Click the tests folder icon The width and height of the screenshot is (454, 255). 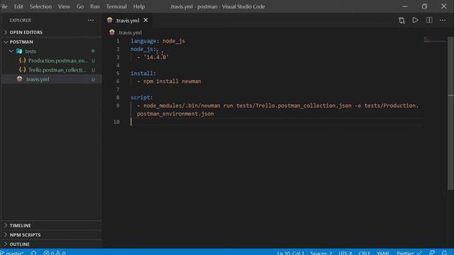19,51
